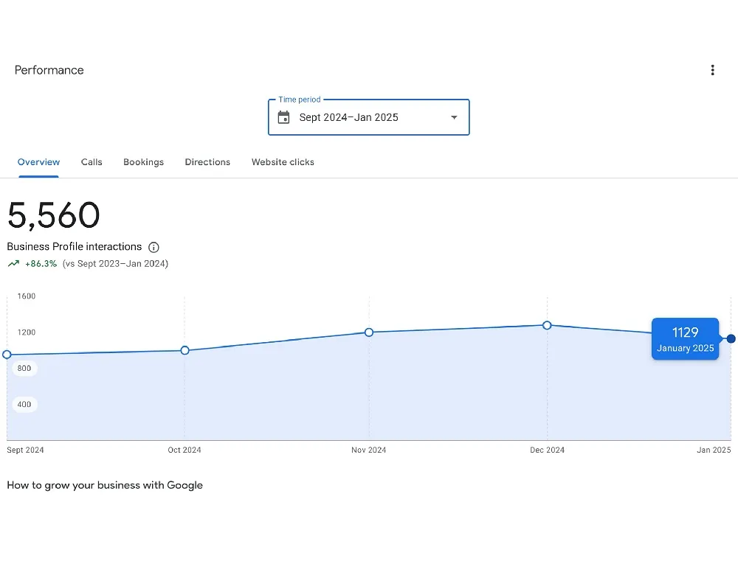Select the Nov 2024 data point
This screenshot has height=564, width=738.
369,333
